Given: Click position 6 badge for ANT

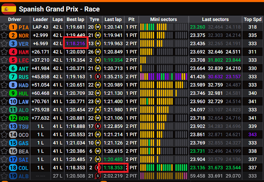Looking at the screenshot, I should pos(13,68).
